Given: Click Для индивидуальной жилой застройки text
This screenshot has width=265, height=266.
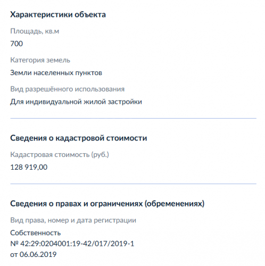Looking at the screenshot, I should point(76,102).
